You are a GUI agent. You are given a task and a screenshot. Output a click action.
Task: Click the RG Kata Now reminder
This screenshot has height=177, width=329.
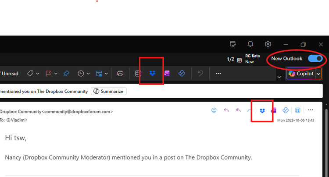pos(252,59)
